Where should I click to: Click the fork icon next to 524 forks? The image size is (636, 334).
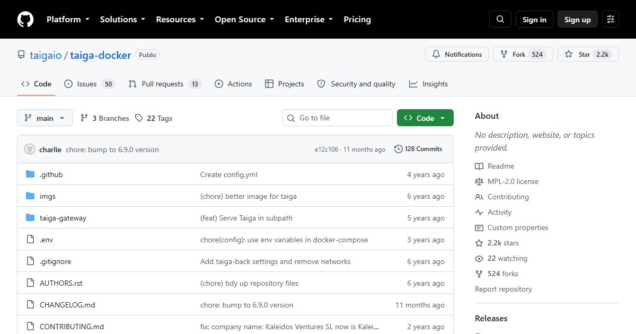[x=479, y=274]
